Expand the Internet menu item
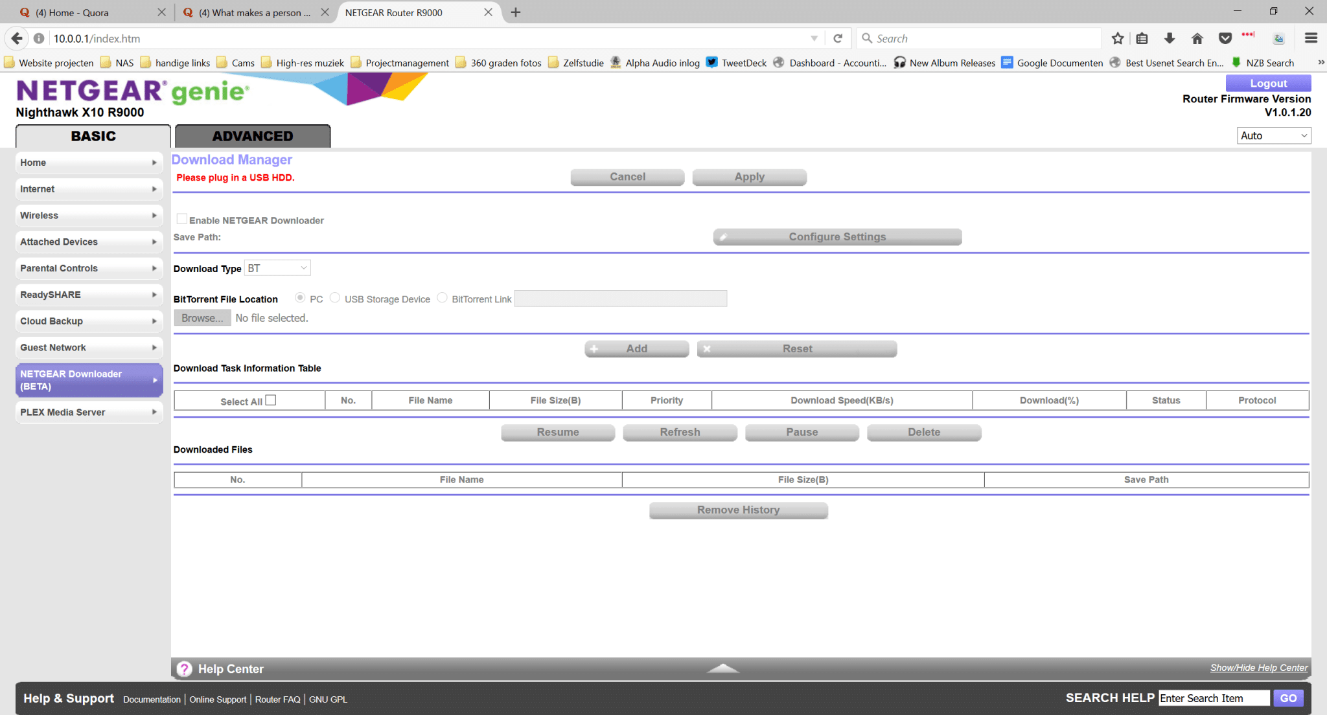1327x715 pixels. pos(89,189)
